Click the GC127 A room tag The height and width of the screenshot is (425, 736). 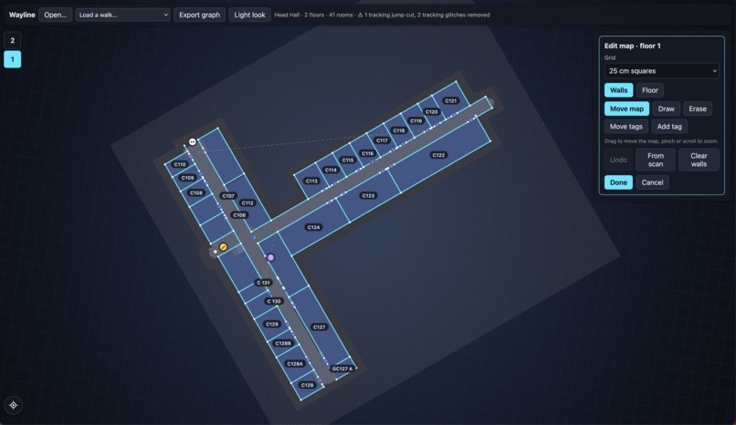click(x=342, y=368)
